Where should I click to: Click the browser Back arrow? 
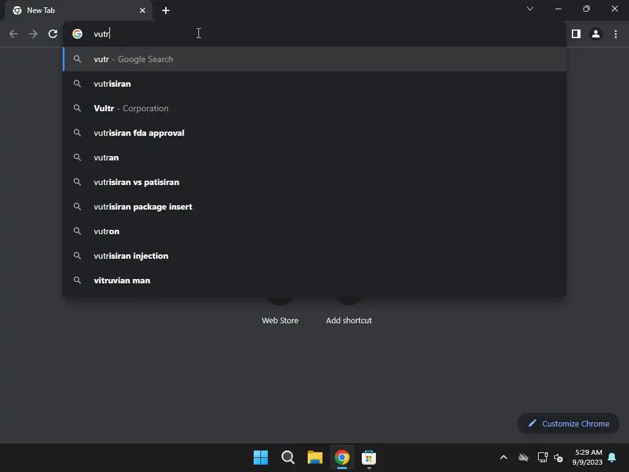pos(14,34)
